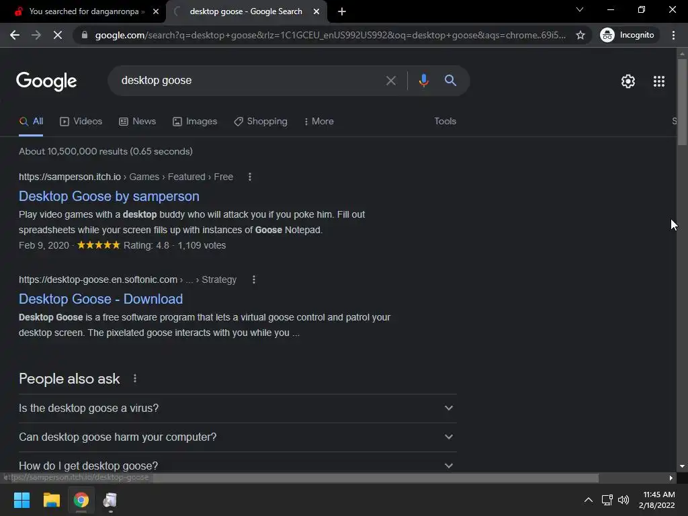Open 'Desktop Goose - Download' result
This screenshot has height=516, width=688.
coord(101,299)
